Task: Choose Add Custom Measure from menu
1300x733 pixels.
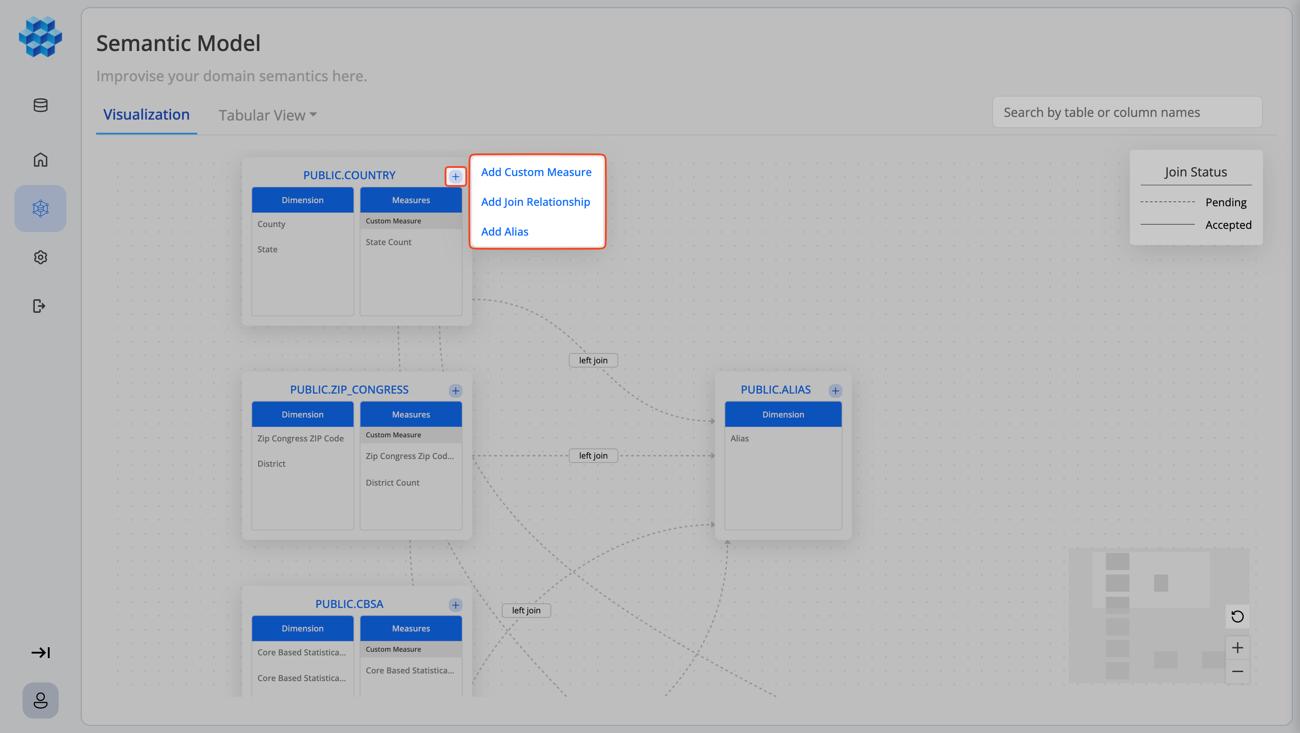Action: [536, 172]
